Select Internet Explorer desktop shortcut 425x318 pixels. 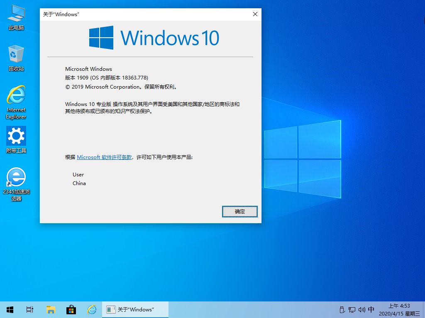point(16,102)
